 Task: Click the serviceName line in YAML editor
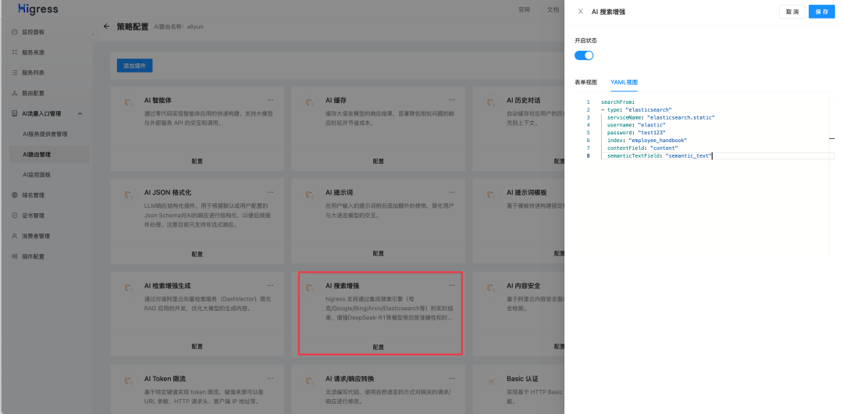(661, 117)
